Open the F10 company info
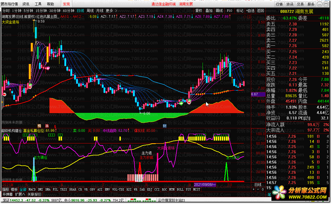Viewport: 332px width, 204px height. [x=229, y=11]
